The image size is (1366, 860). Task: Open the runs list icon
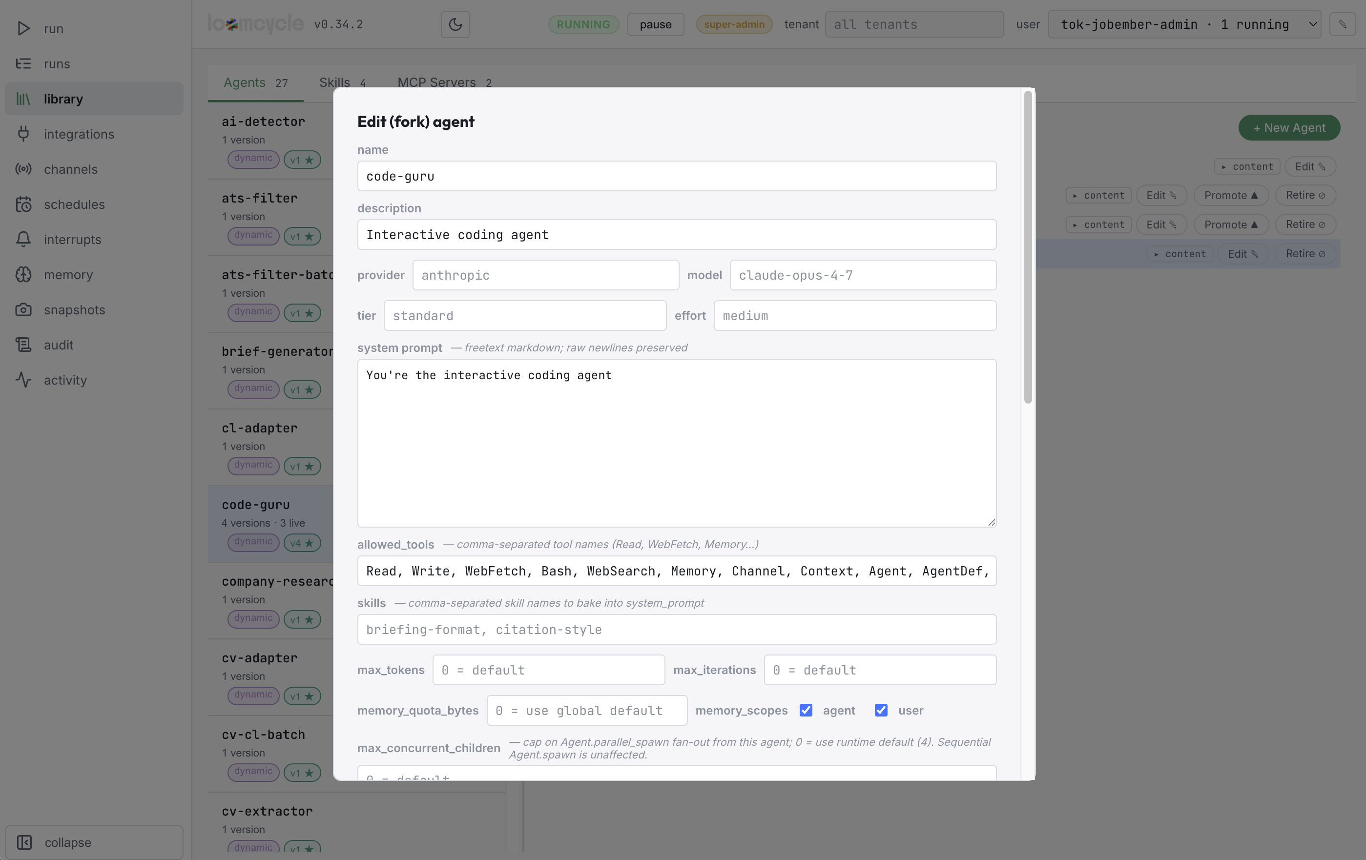[23, 63]
